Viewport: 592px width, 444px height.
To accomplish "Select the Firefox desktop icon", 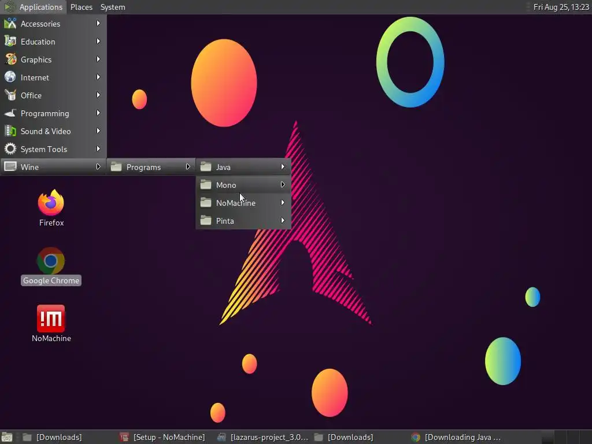I will click(51, 203).
